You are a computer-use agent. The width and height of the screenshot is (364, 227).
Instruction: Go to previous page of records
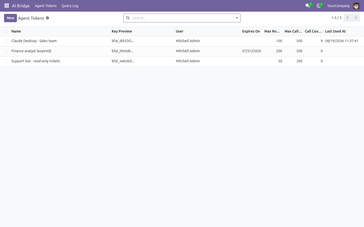[348, 18]
